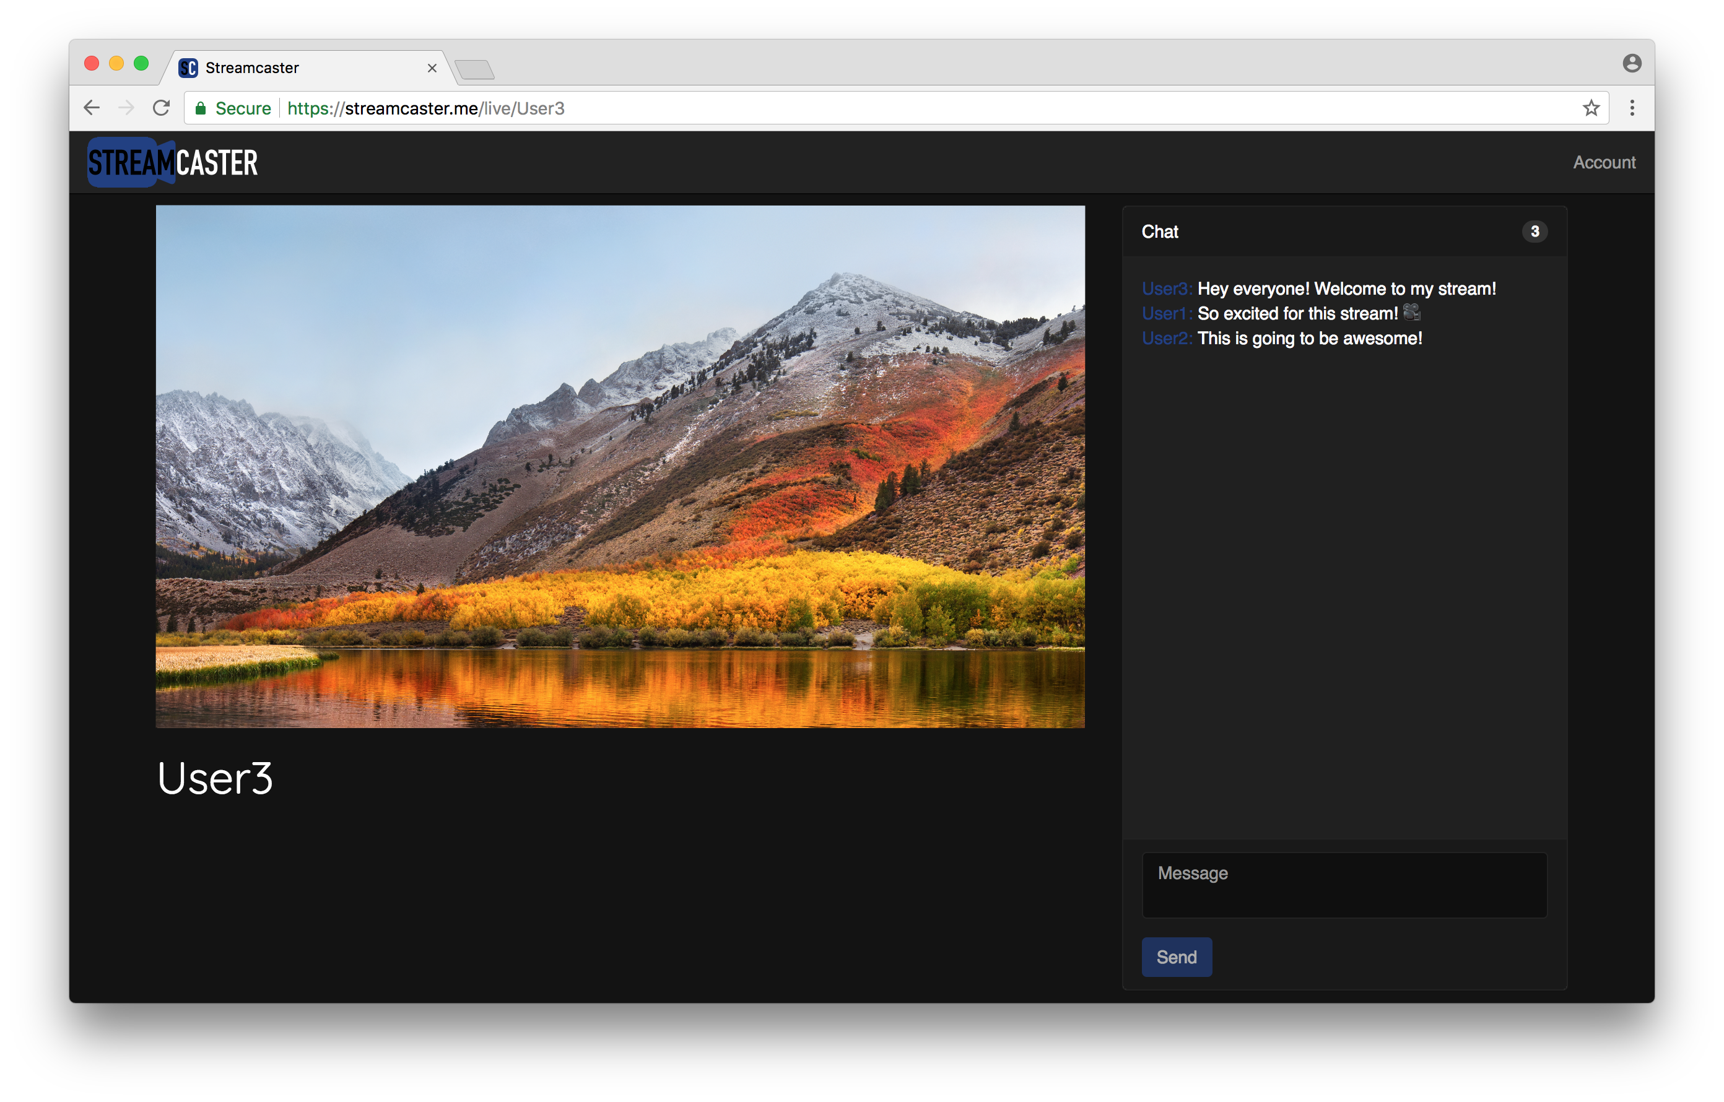
Task: Bookmark page with the star icon
Action: (x=1591, y=108)
